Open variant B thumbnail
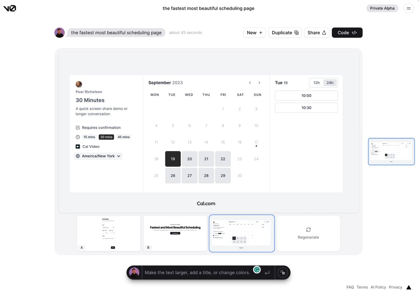Screen dimensions: 419x293 [175, 233]
